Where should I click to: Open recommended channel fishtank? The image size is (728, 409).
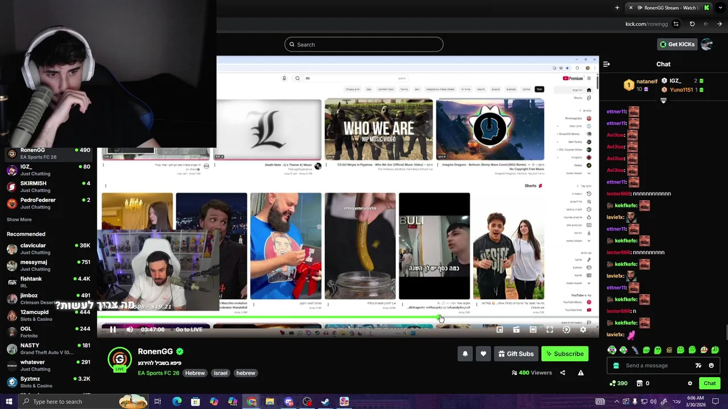click(48, 282)
